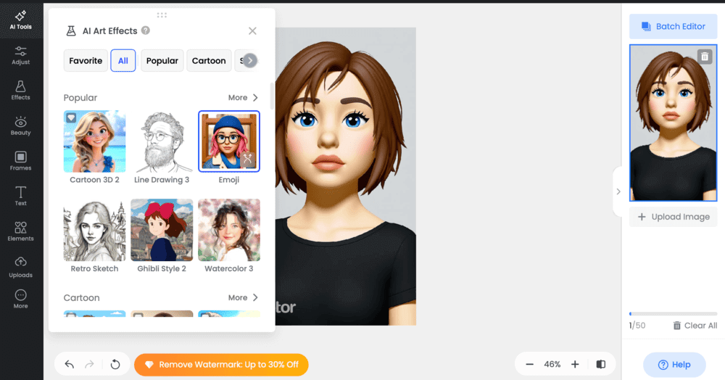Screen dimensions: 725x380
Task: Expand More in the Popular section
Action: [x=243, y=98]
